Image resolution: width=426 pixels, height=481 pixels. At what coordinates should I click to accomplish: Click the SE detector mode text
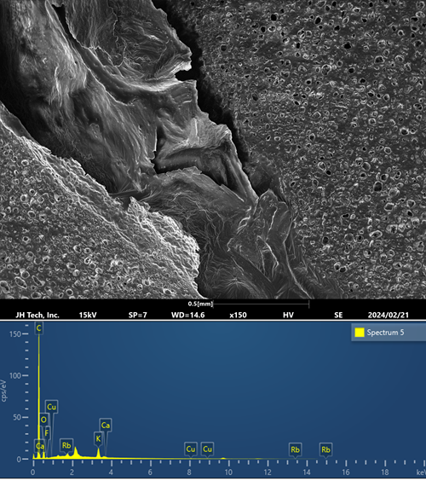pyautogui.click(x=338, y=315)
